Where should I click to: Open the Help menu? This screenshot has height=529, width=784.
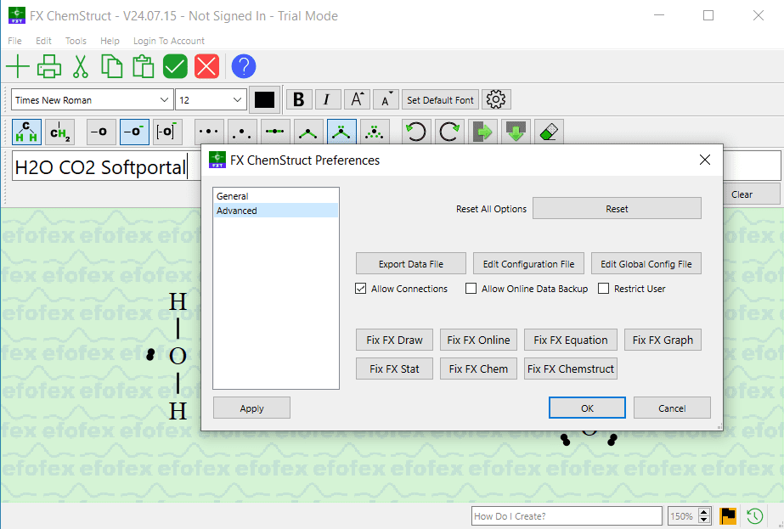click(110, 41)
